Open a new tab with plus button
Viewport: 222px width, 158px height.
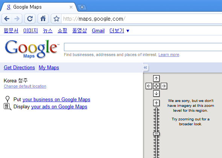click(82, 7)
